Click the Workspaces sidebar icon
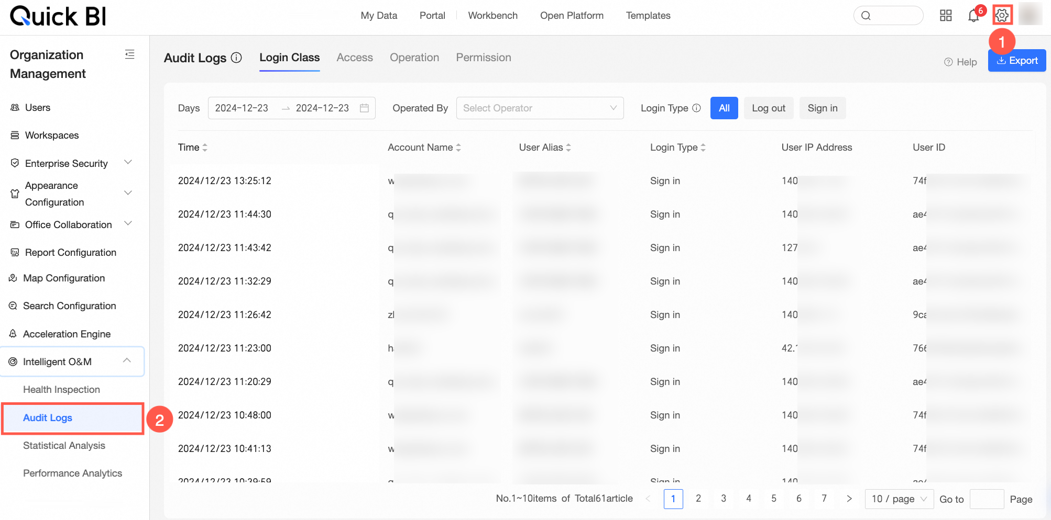 pos(15,135)
